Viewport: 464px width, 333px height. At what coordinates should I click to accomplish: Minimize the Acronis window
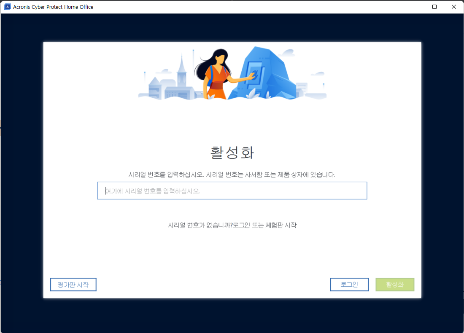point(415,7)
